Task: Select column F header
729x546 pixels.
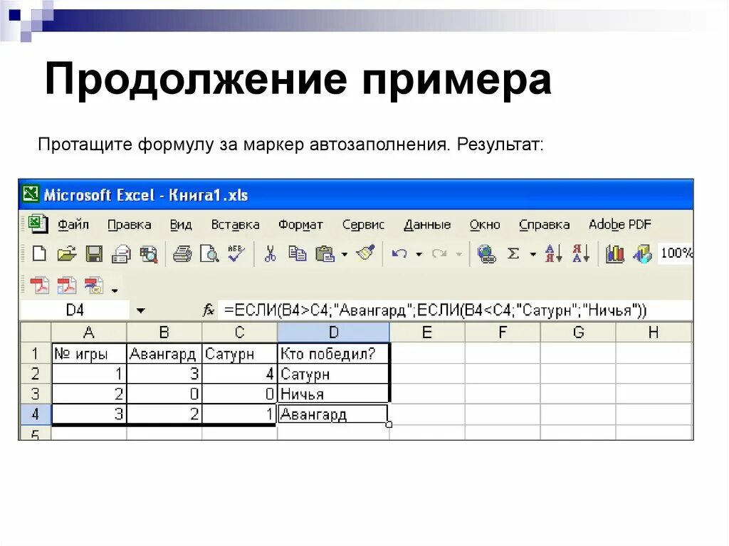Action: (503, 332)
